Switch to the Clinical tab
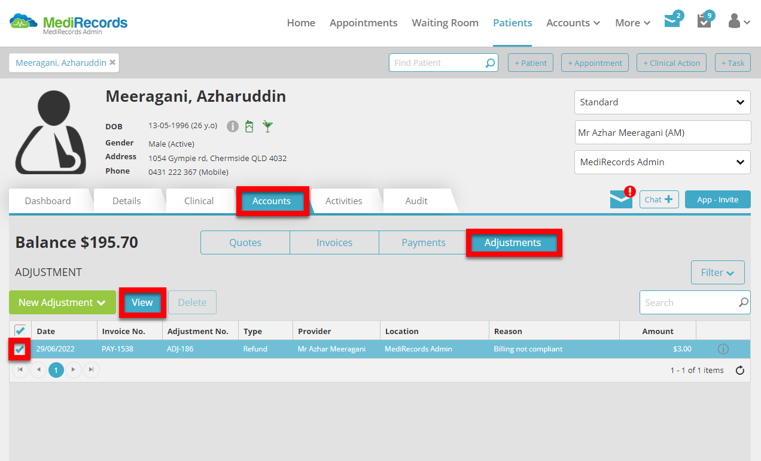The image size is (761, 461). 199,201
